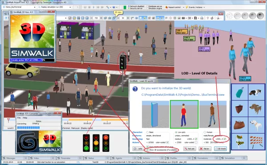Click the step-forward playback icon
Screen dimensions: 267x165
click(98, 7)
